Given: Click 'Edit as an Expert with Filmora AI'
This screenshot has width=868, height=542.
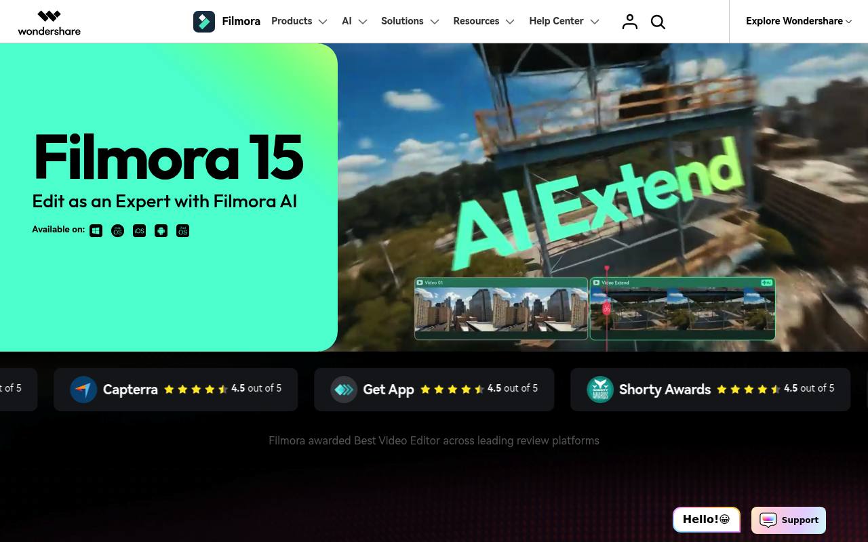Looking at the screenshot, I should [x=165, y=201].
